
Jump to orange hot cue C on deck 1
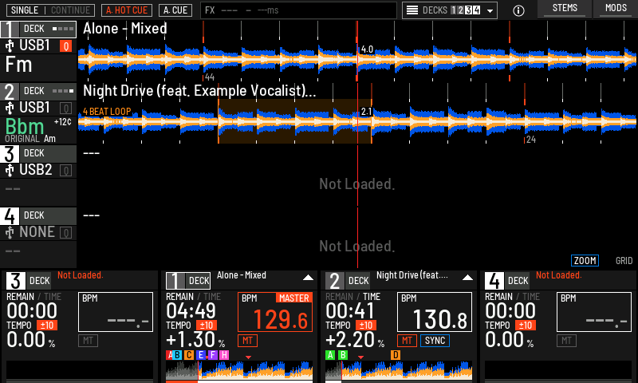point(189,355)
